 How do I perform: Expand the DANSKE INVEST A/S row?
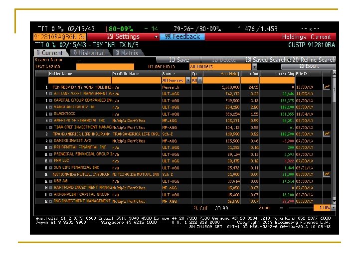pyautogui.click(x=50, y=141)
